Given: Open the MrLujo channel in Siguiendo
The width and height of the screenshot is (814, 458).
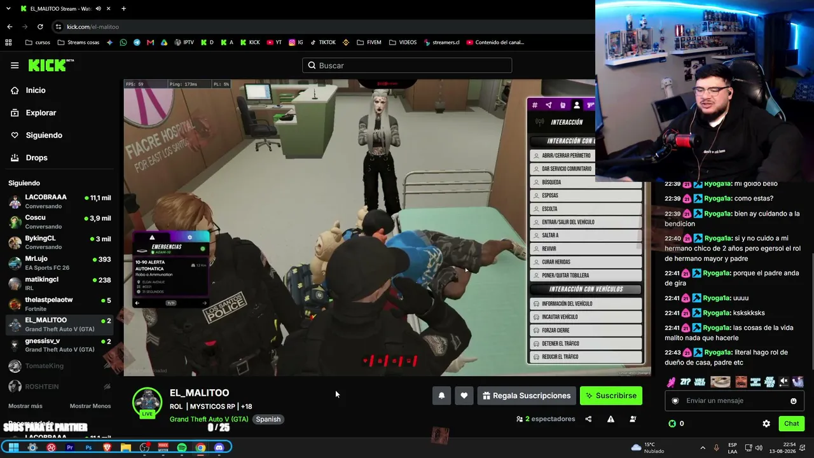Looking at the screenshot, I should [x=60, y=263].
